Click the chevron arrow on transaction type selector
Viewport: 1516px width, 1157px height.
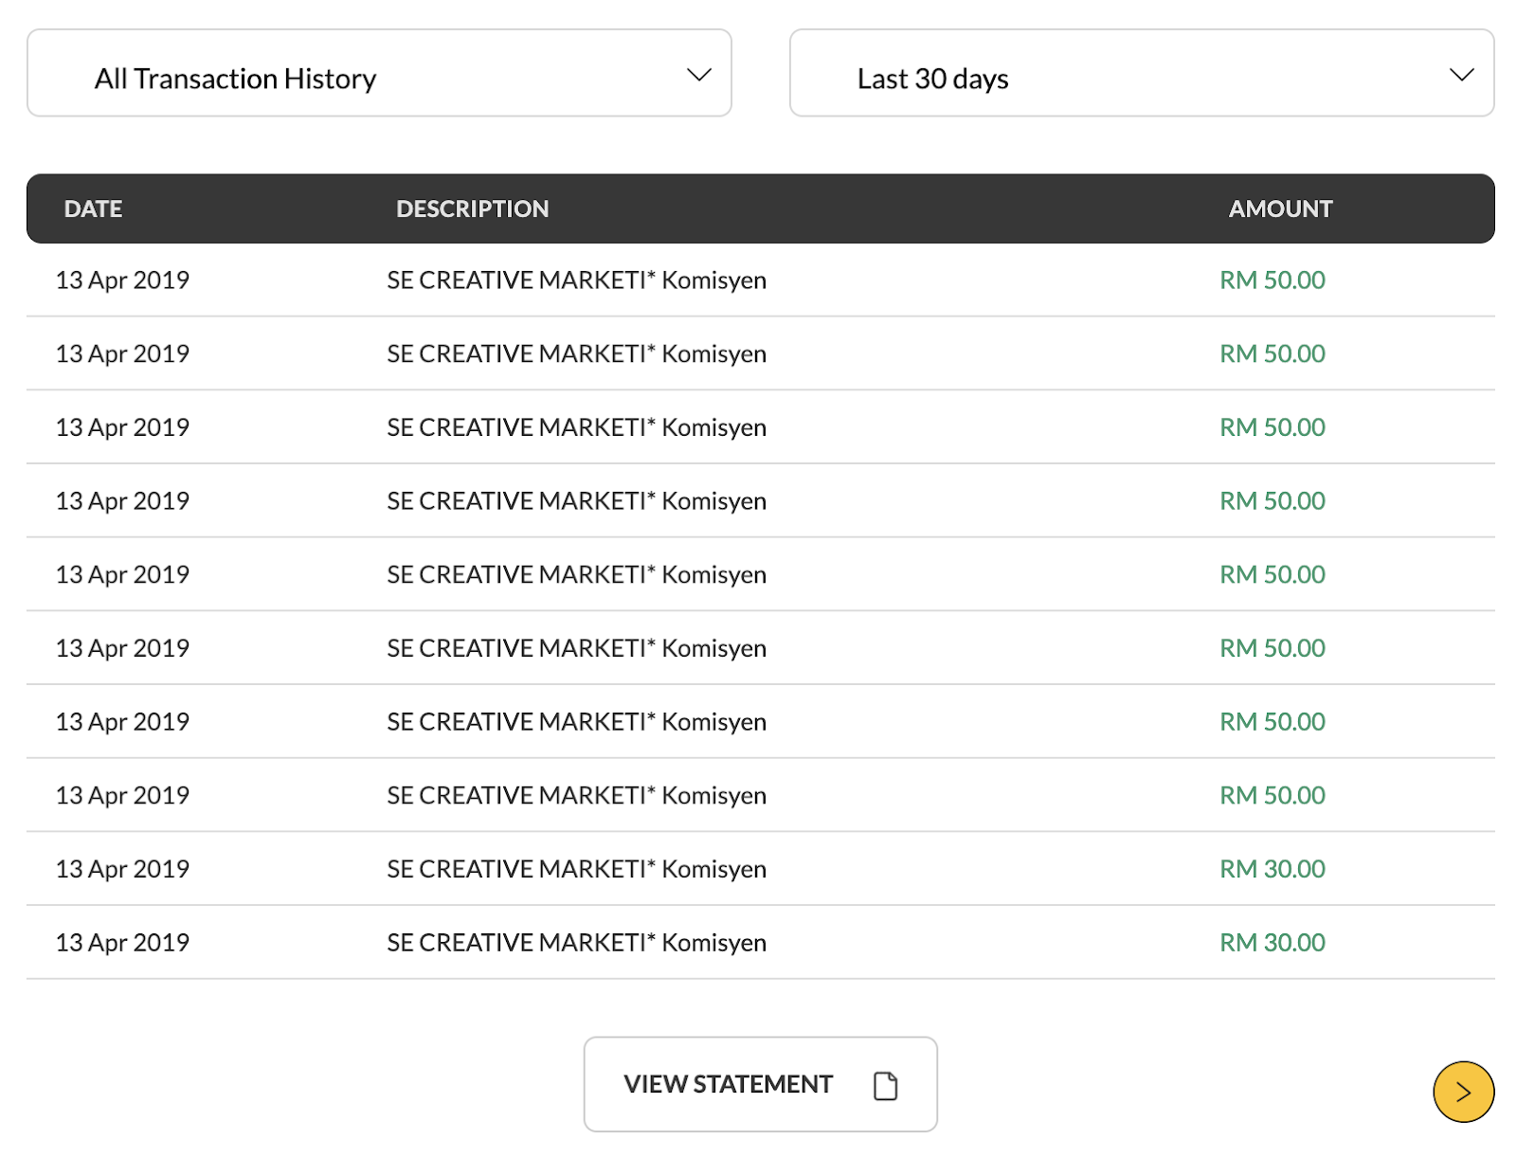(x=698, y=75)
